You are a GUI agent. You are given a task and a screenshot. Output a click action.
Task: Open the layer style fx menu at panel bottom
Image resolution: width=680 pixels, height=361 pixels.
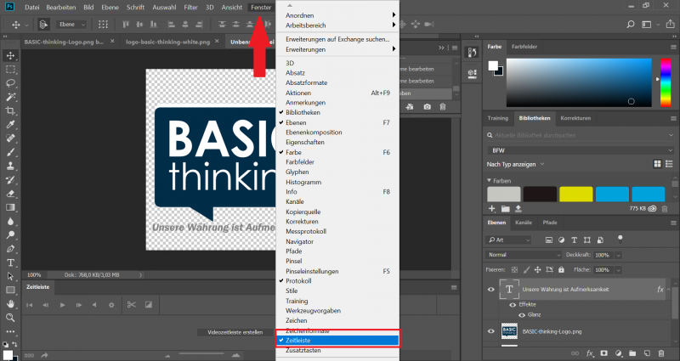(590, 353)
